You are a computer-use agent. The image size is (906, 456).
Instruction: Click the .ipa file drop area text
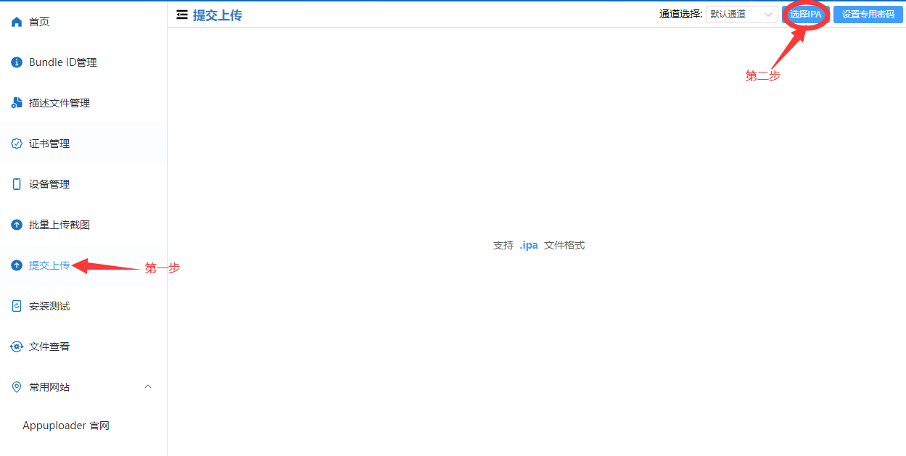(538, 246)
